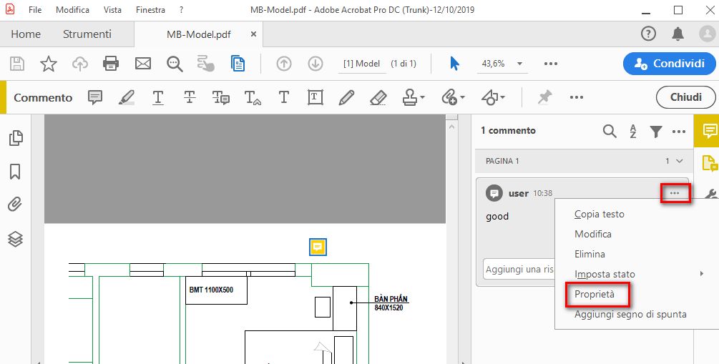Open the Layers panel in left sidebar
719x364 pixels.
coord(16,238)
